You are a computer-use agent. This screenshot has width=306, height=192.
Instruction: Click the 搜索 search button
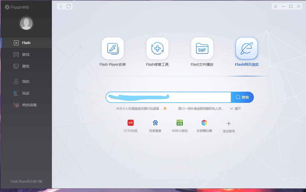(242, 97)
